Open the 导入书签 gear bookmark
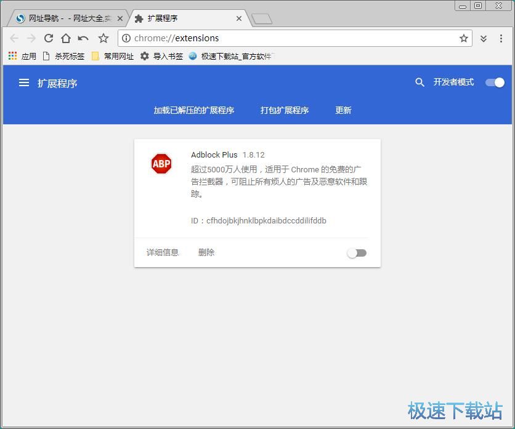Screen dimensions: 515x429 (x=161, y=56)
